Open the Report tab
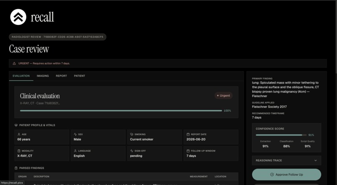This screenshot has width=337, height=185. click(61, 76)
